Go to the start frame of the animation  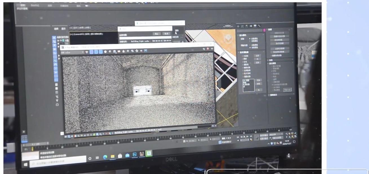238,137
